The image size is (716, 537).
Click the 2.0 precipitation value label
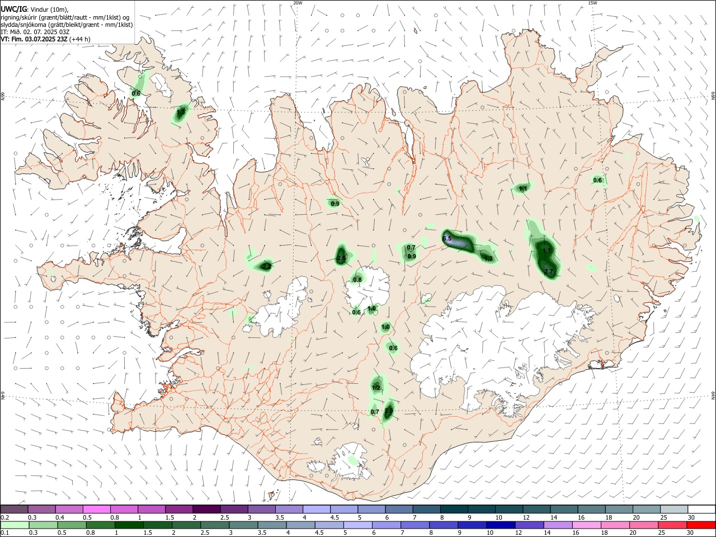pos(389,411)
